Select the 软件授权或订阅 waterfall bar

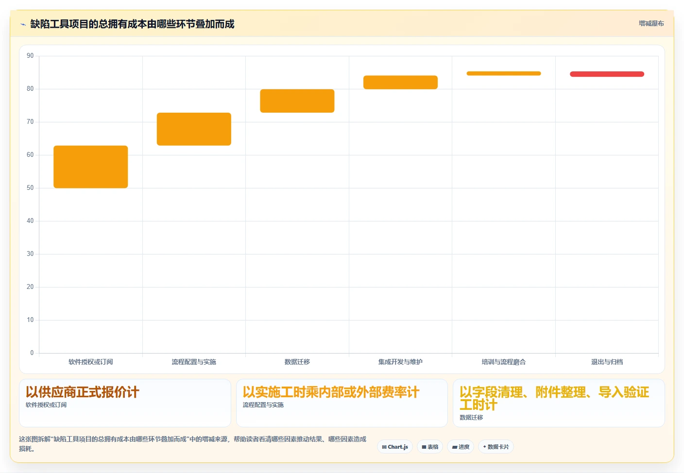click(x=91, y=167)
